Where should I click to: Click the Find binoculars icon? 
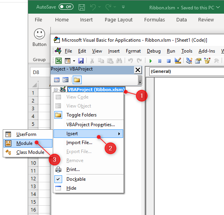tap(119, 61)
